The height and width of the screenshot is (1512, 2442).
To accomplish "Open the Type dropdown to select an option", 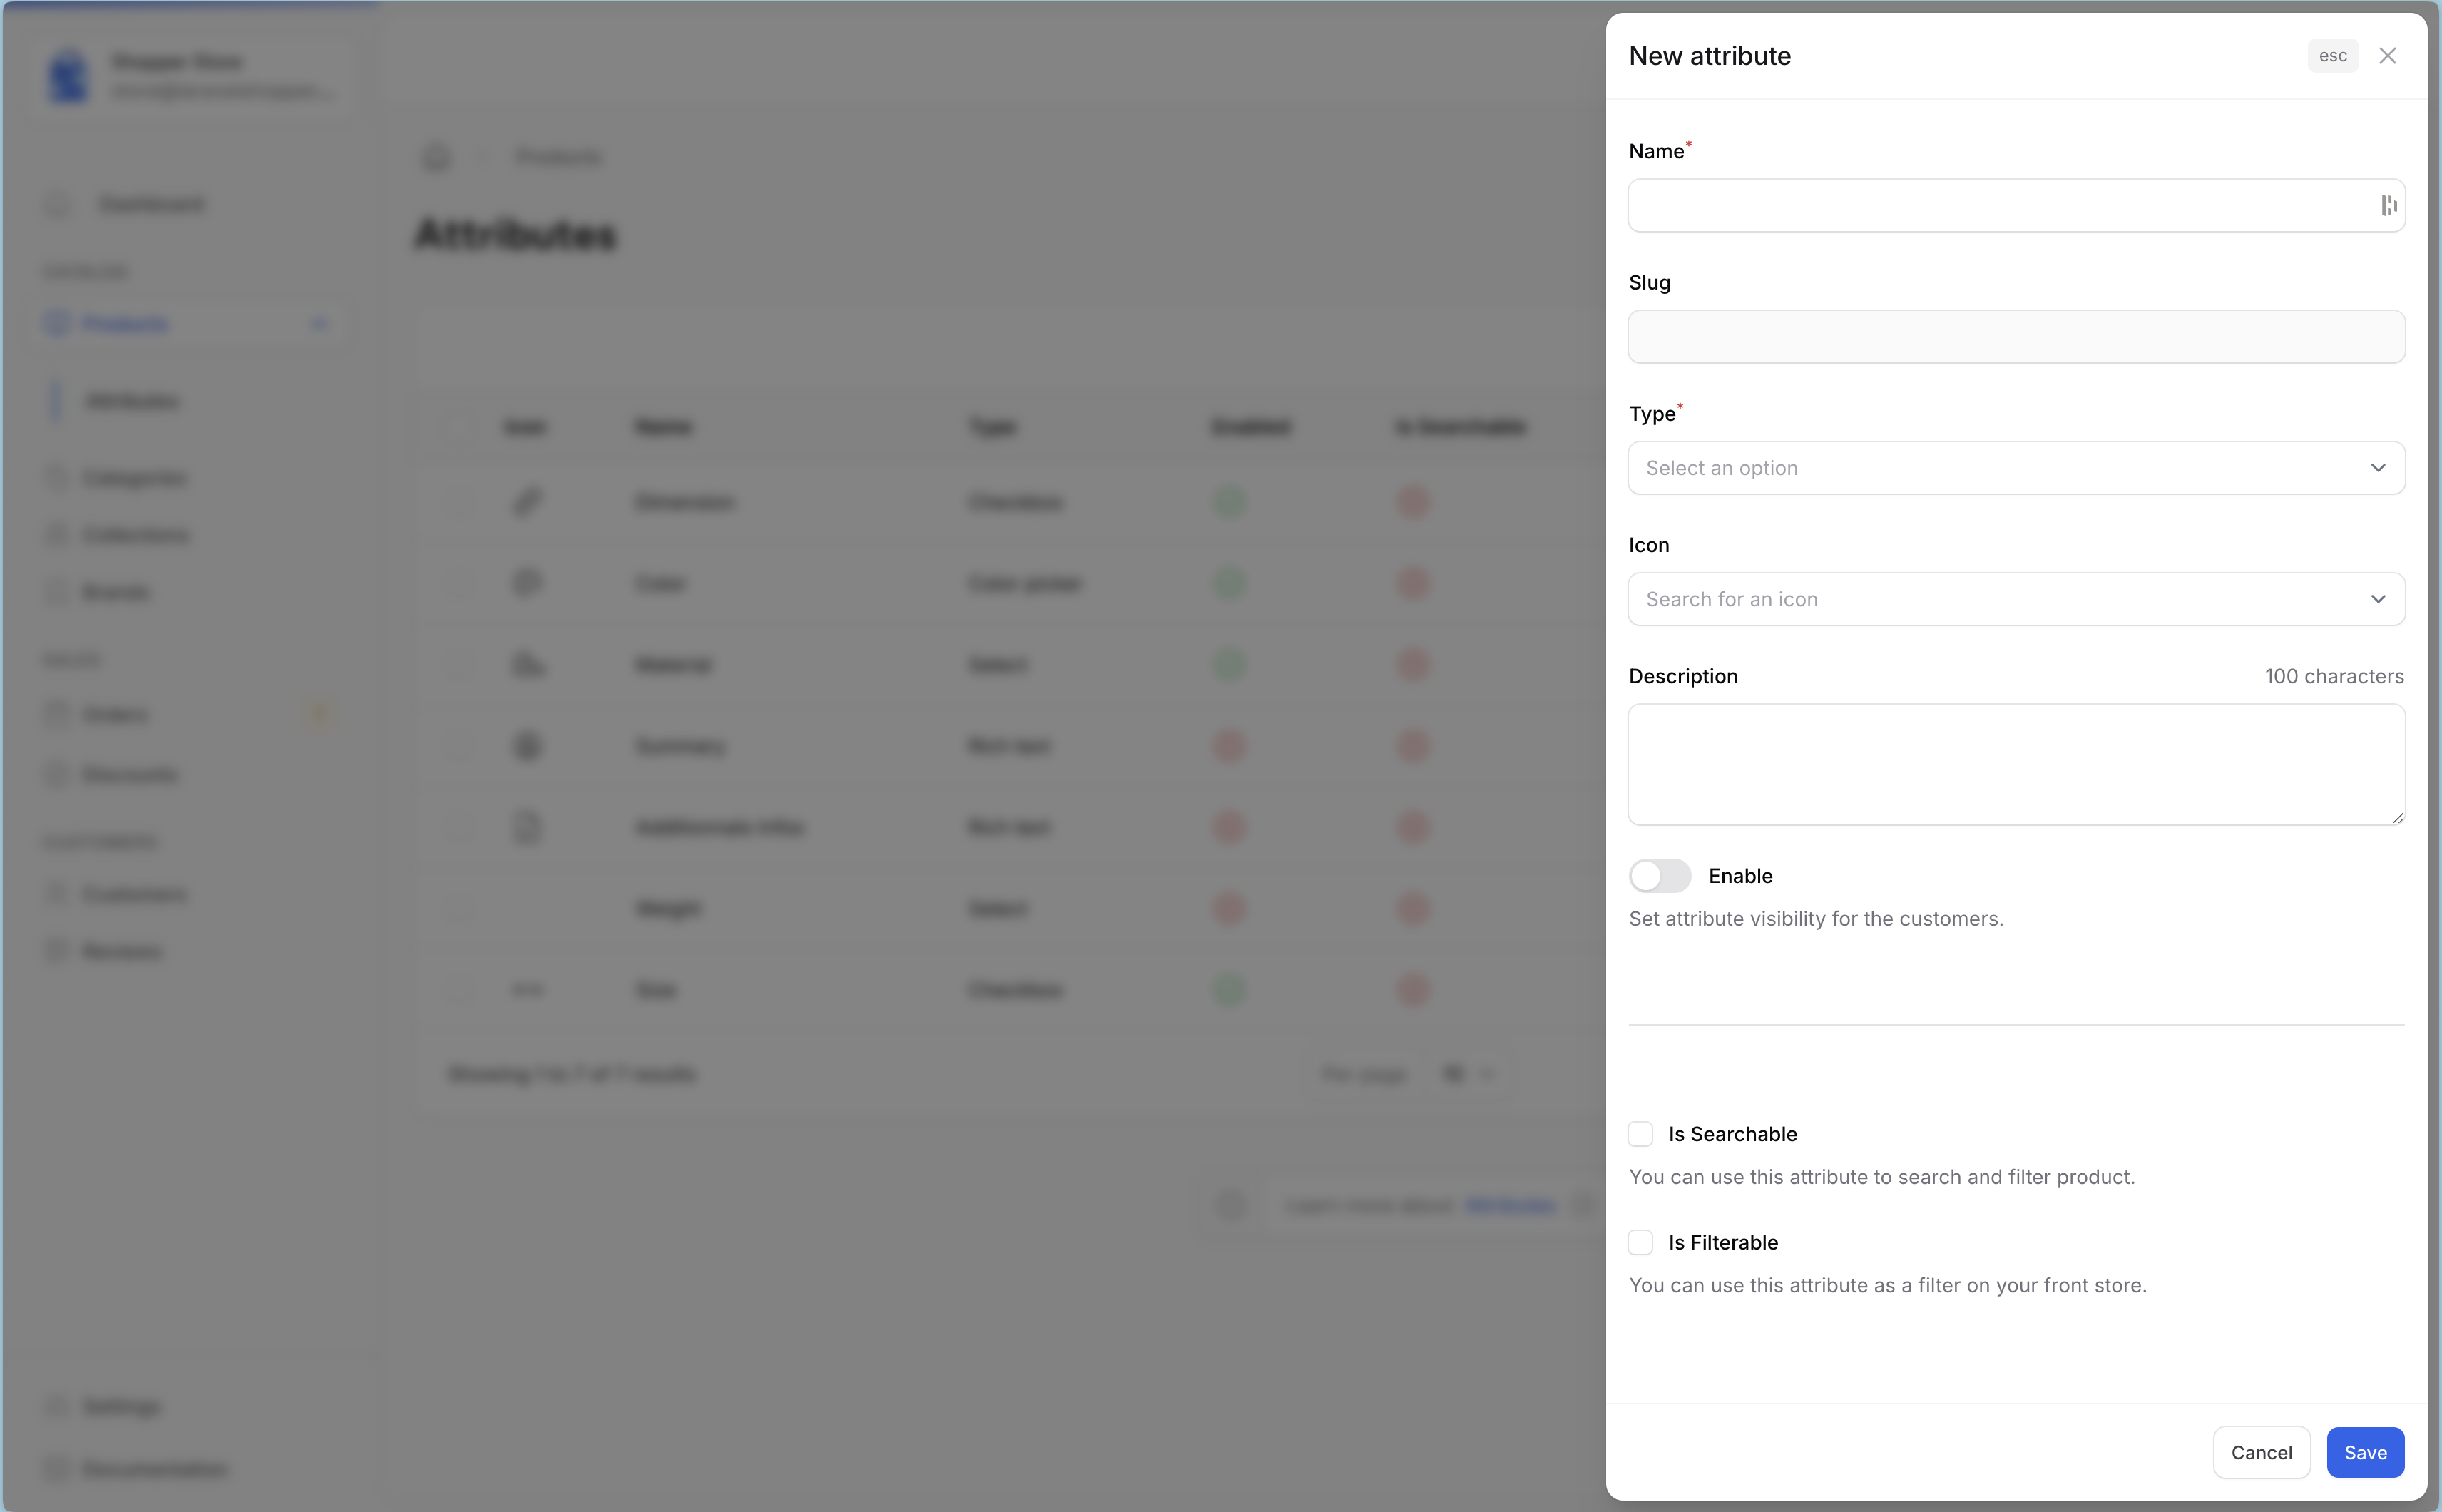I will (x=2014, y=467).
